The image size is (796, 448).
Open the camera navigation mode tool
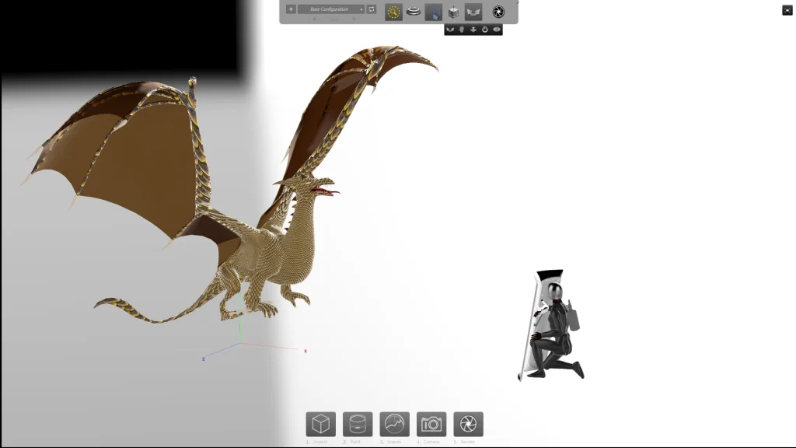(x=473, y=12)
